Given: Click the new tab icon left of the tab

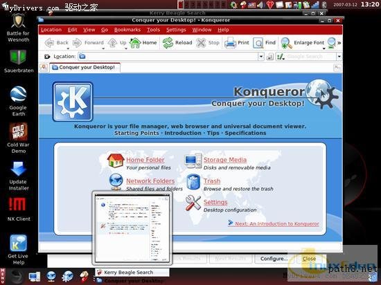Looking at the screenshot, I should pyautogui.click(x=44, y=67).
